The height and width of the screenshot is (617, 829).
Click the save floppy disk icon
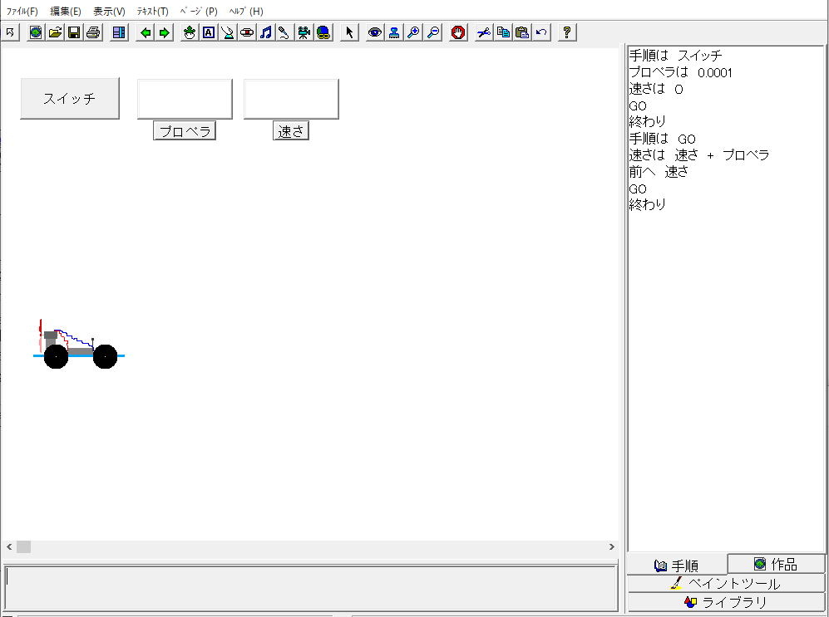tap(74, 32)
